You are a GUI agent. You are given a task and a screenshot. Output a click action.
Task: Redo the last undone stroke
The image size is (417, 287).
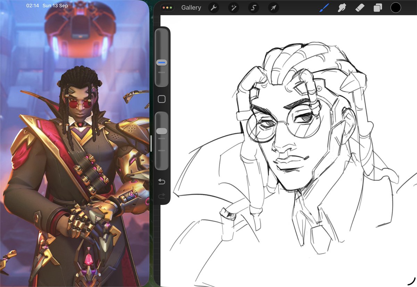[x=162, y=196]
